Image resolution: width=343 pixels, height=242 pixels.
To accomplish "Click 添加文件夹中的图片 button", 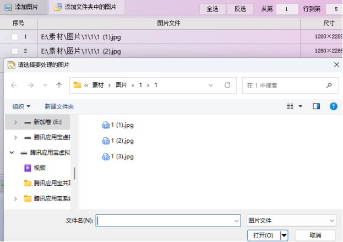I will click(x=87, y=7).
